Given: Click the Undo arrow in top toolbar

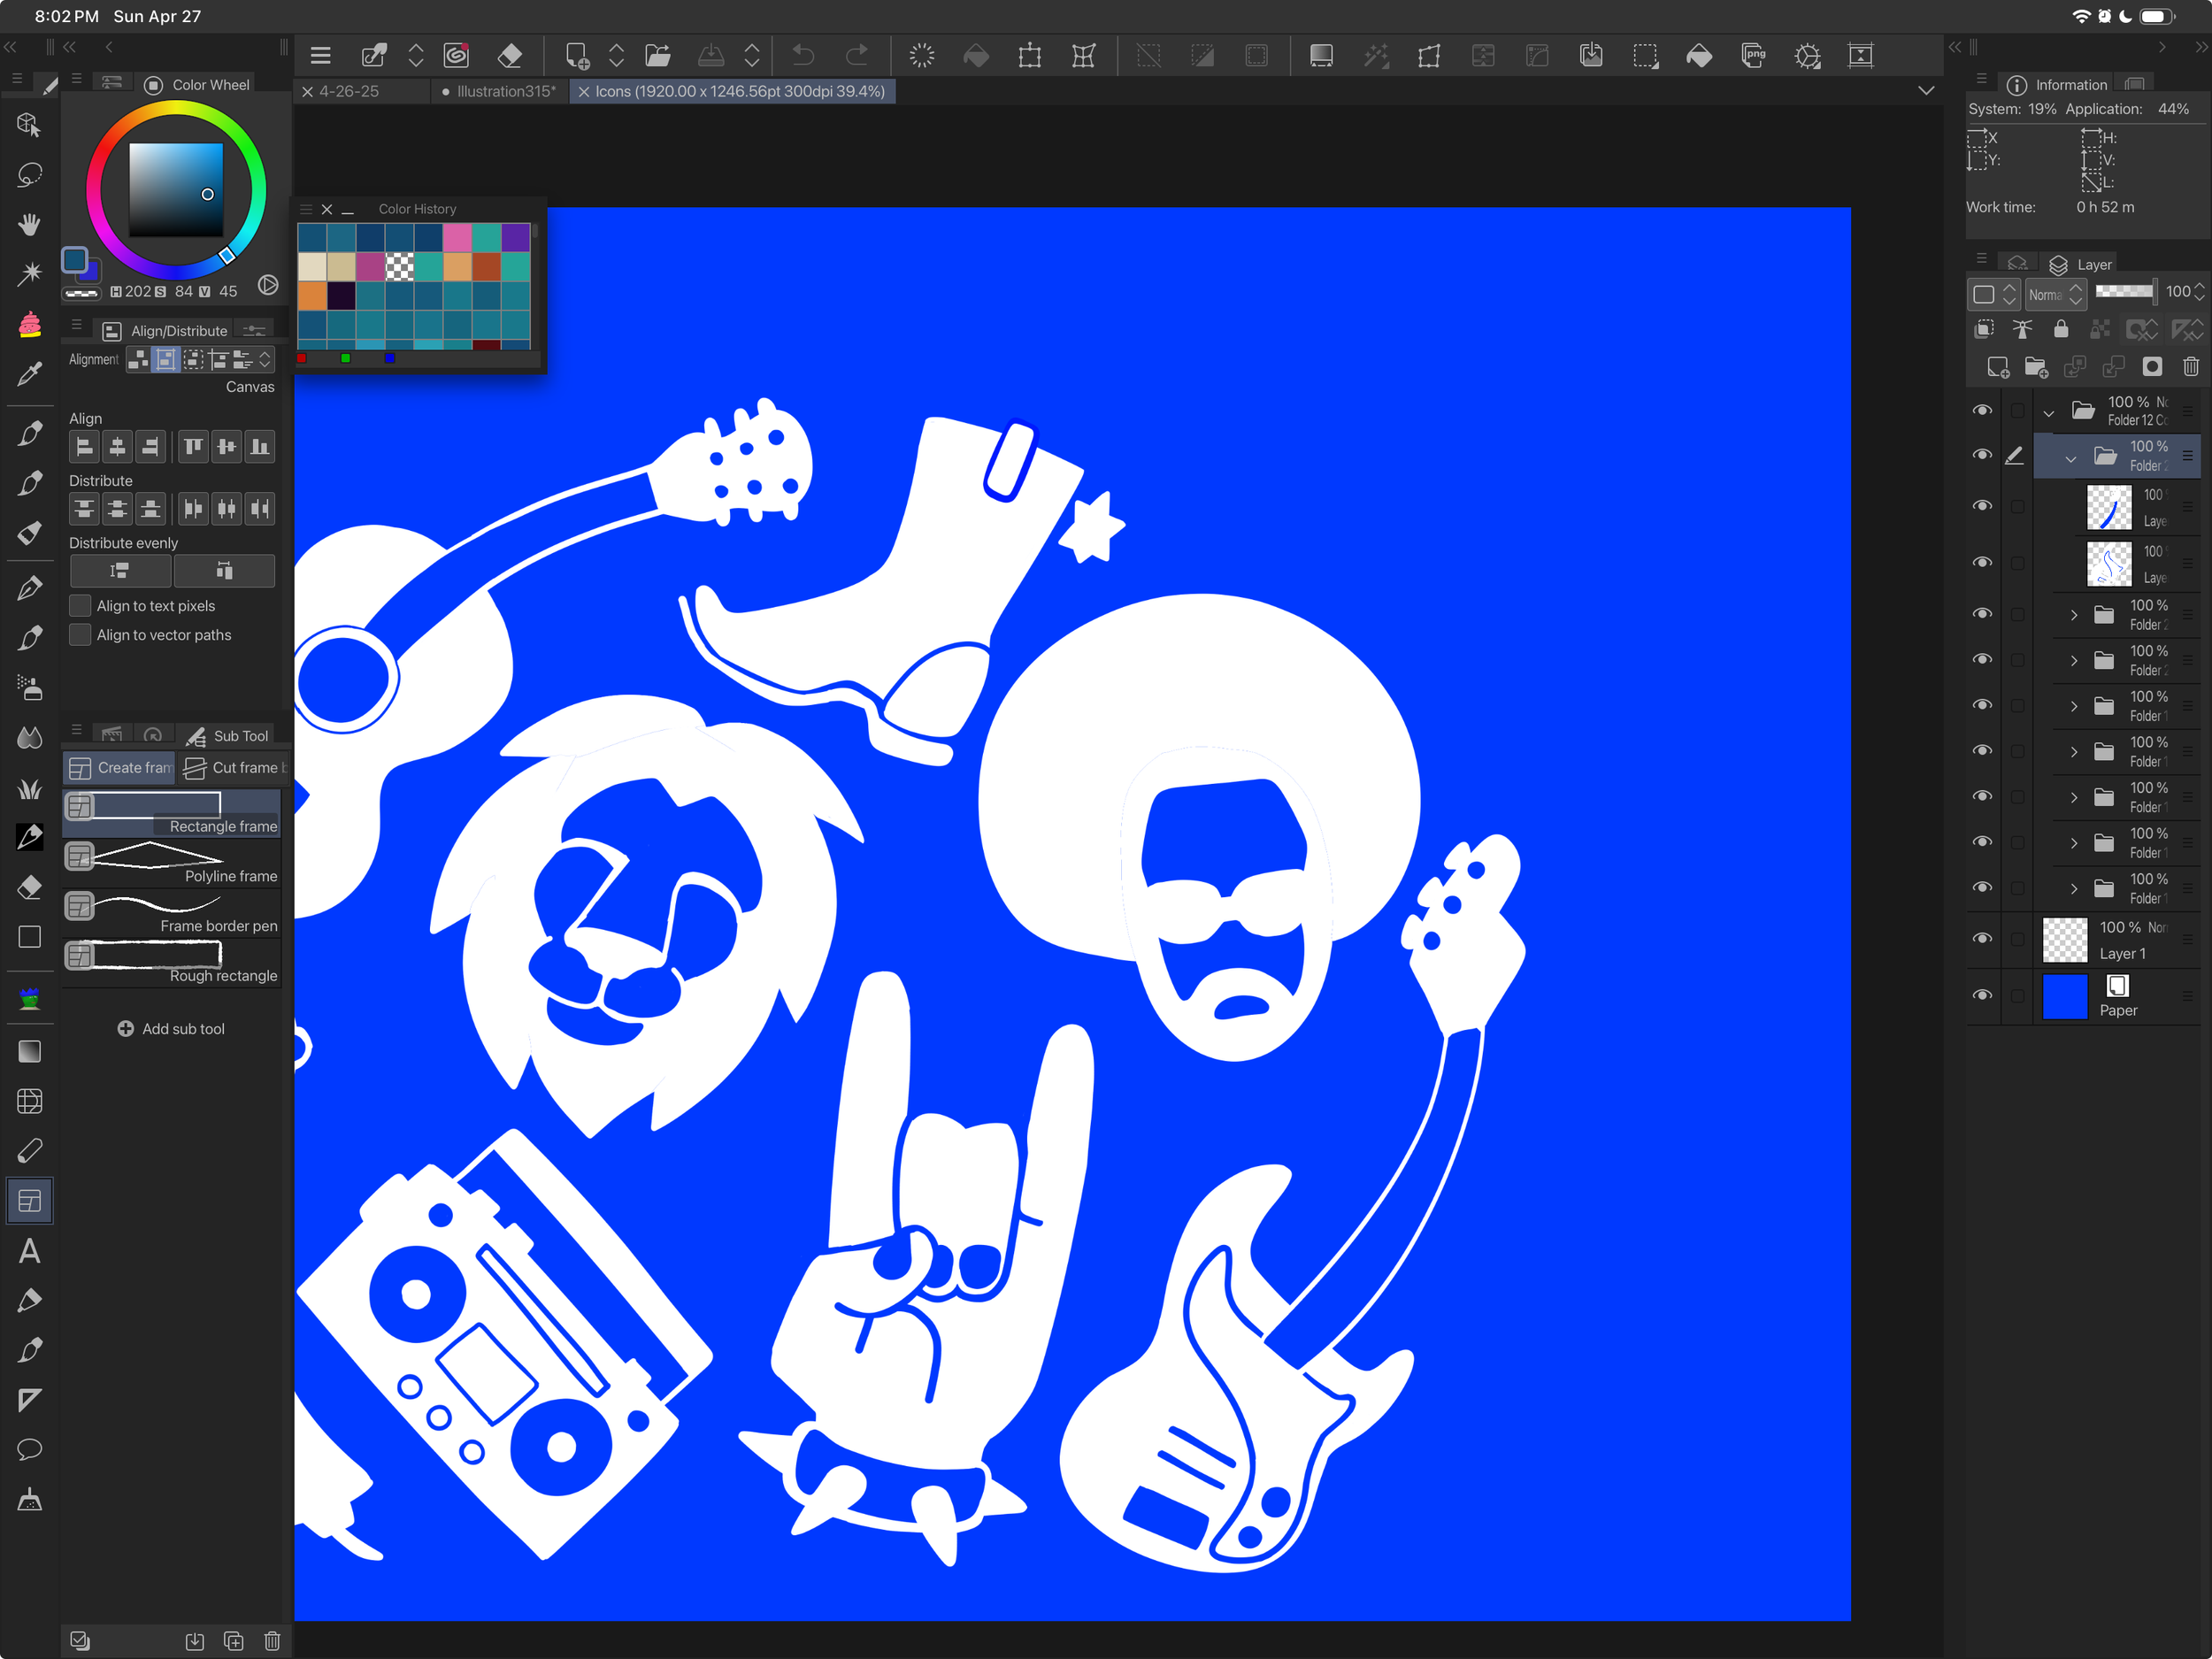Looking at the screenshot, I should coord(803,56).
